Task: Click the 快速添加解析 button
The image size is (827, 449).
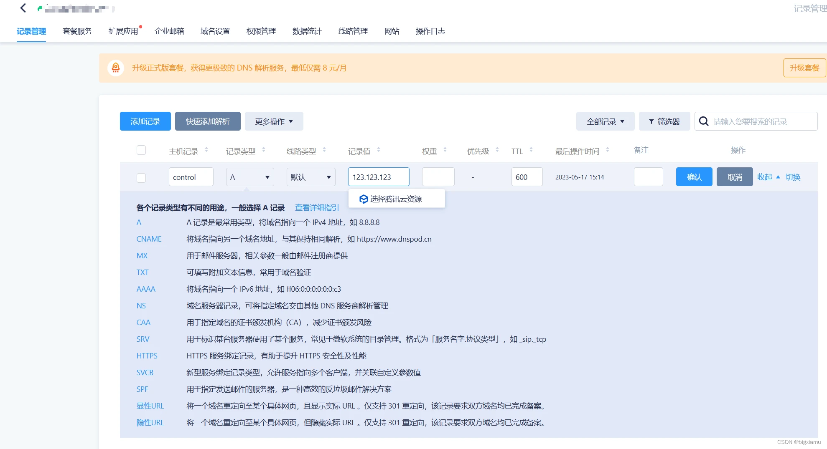Action: click(208, 121)
